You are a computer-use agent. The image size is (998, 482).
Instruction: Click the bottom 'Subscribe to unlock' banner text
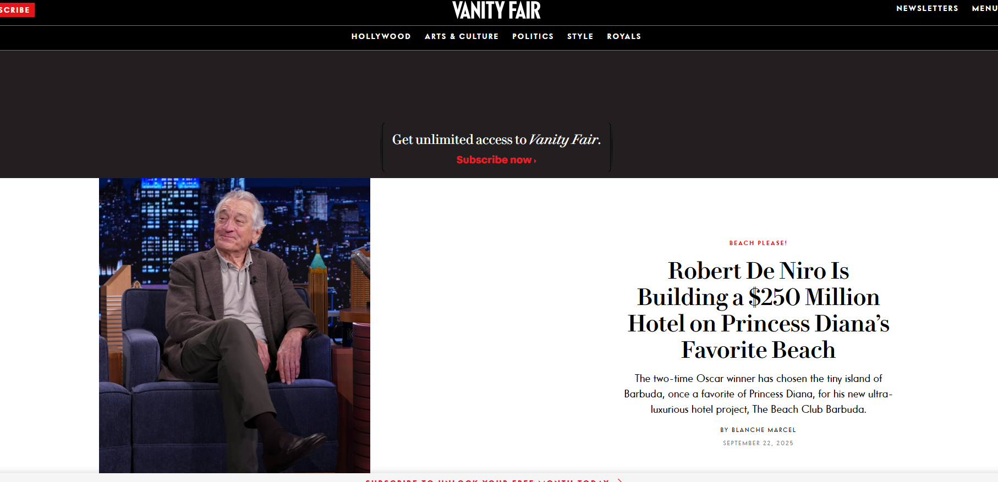point(487,480)
